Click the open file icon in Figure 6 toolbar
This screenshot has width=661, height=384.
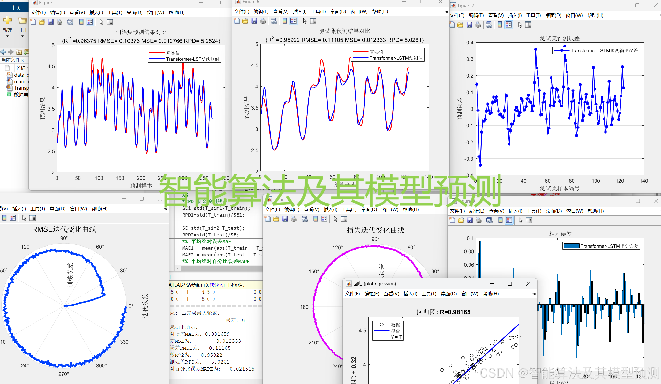pyautogui.click(x=245, y=21)
